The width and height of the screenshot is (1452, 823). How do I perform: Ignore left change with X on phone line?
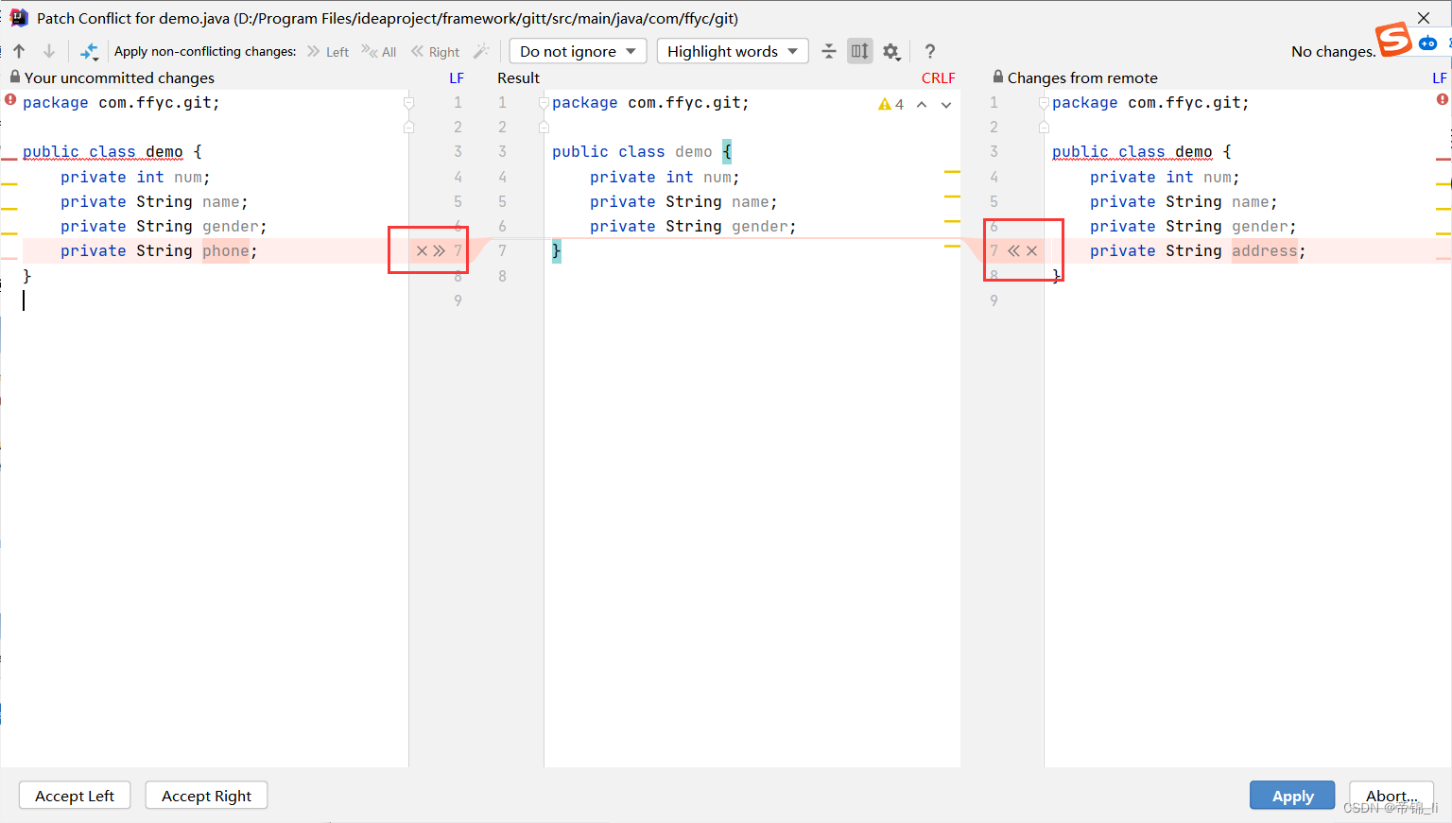[x=423, y=250]
